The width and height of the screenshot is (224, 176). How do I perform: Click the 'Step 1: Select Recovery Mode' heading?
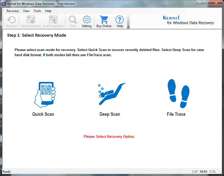coord(37,35)
